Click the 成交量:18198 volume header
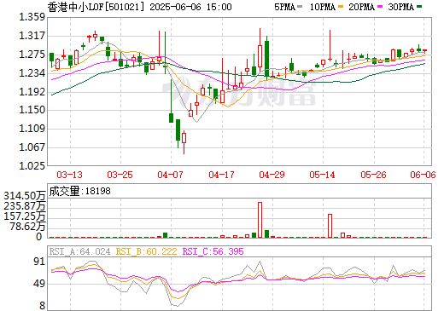 coord(79,191)
